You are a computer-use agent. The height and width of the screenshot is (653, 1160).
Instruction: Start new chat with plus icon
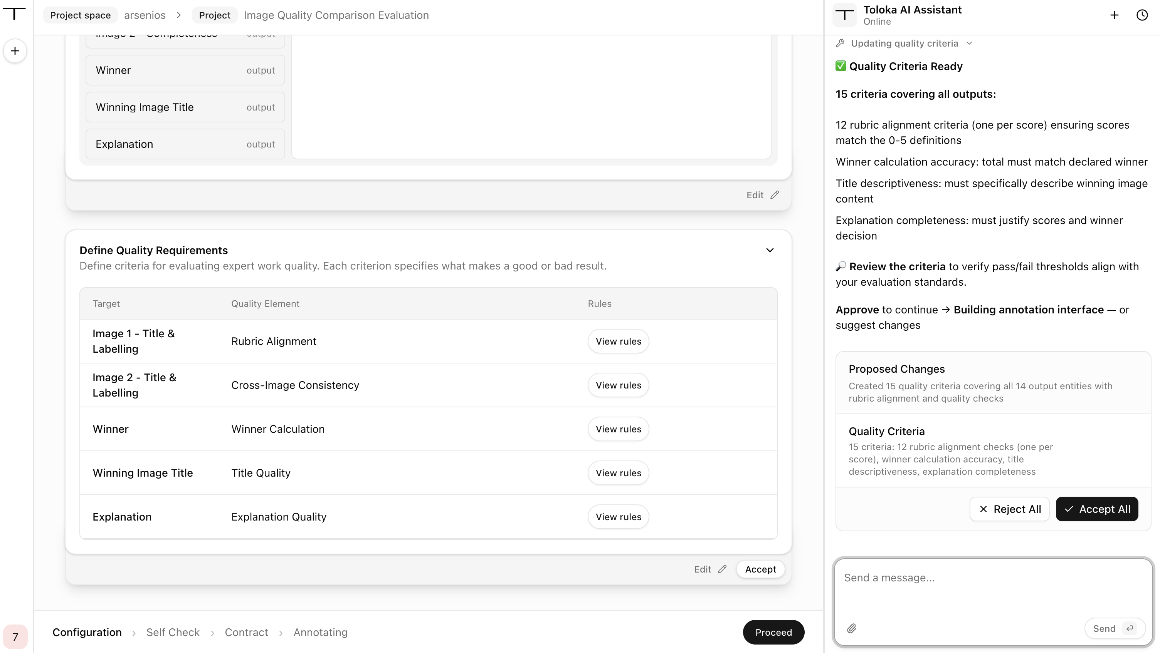click(1114, 15)
